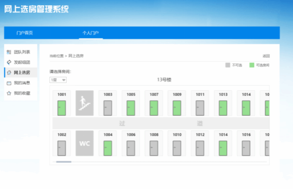Click the staircase icon tile

(85, 103)
